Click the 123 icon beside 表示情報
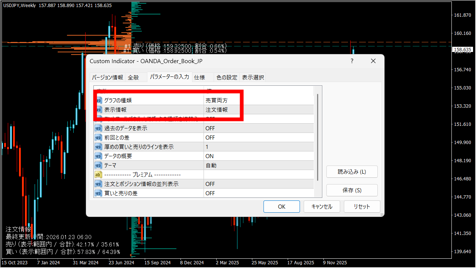 click(98, 110)
